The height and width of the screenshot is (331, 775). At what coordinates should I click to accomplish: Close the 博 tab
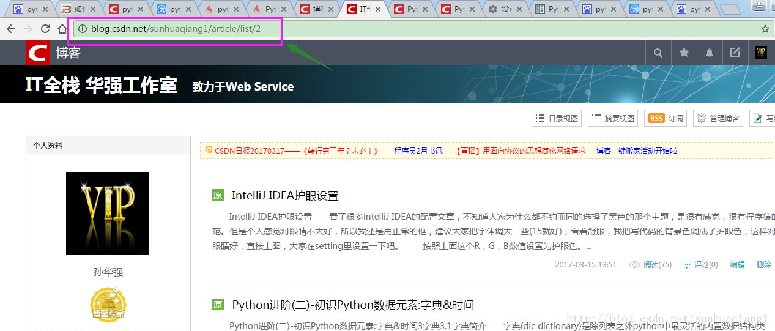(x=330, y=10)
